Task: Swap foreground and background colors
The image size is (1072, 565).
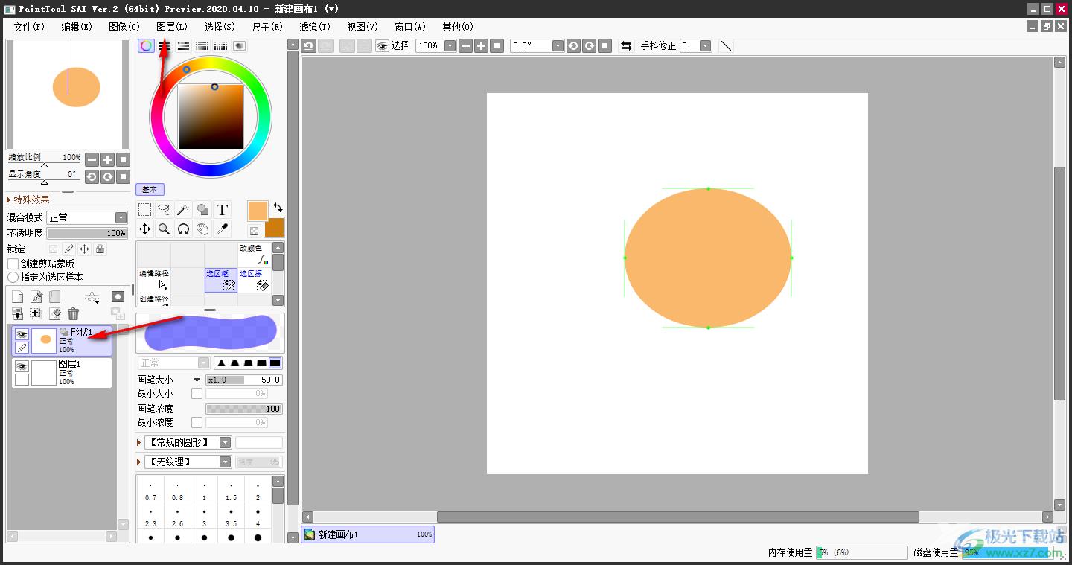Action: pyautogui.click(x=278, y=208)
